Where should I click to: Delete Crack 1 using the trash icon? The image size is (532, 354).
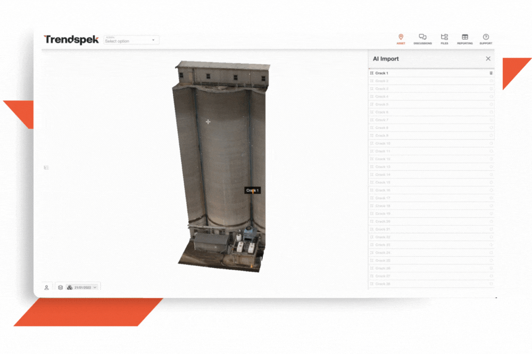pyautogui.click(x=491, y=73)
